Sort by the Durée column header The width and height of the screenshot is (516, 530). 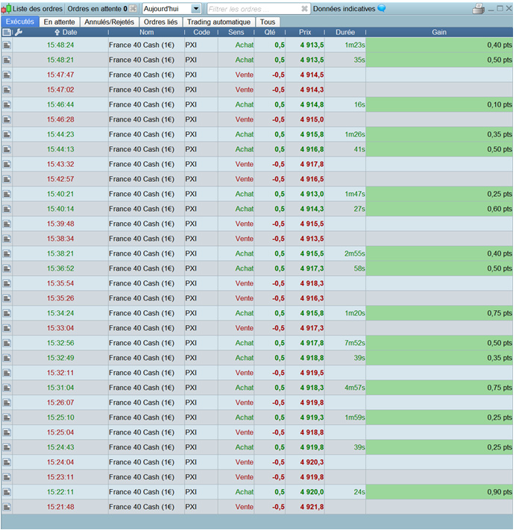(x=345, y=32)
